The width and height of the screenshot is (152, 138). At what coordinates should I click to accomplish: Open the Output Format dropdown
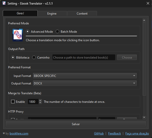[x=85, y=83]
